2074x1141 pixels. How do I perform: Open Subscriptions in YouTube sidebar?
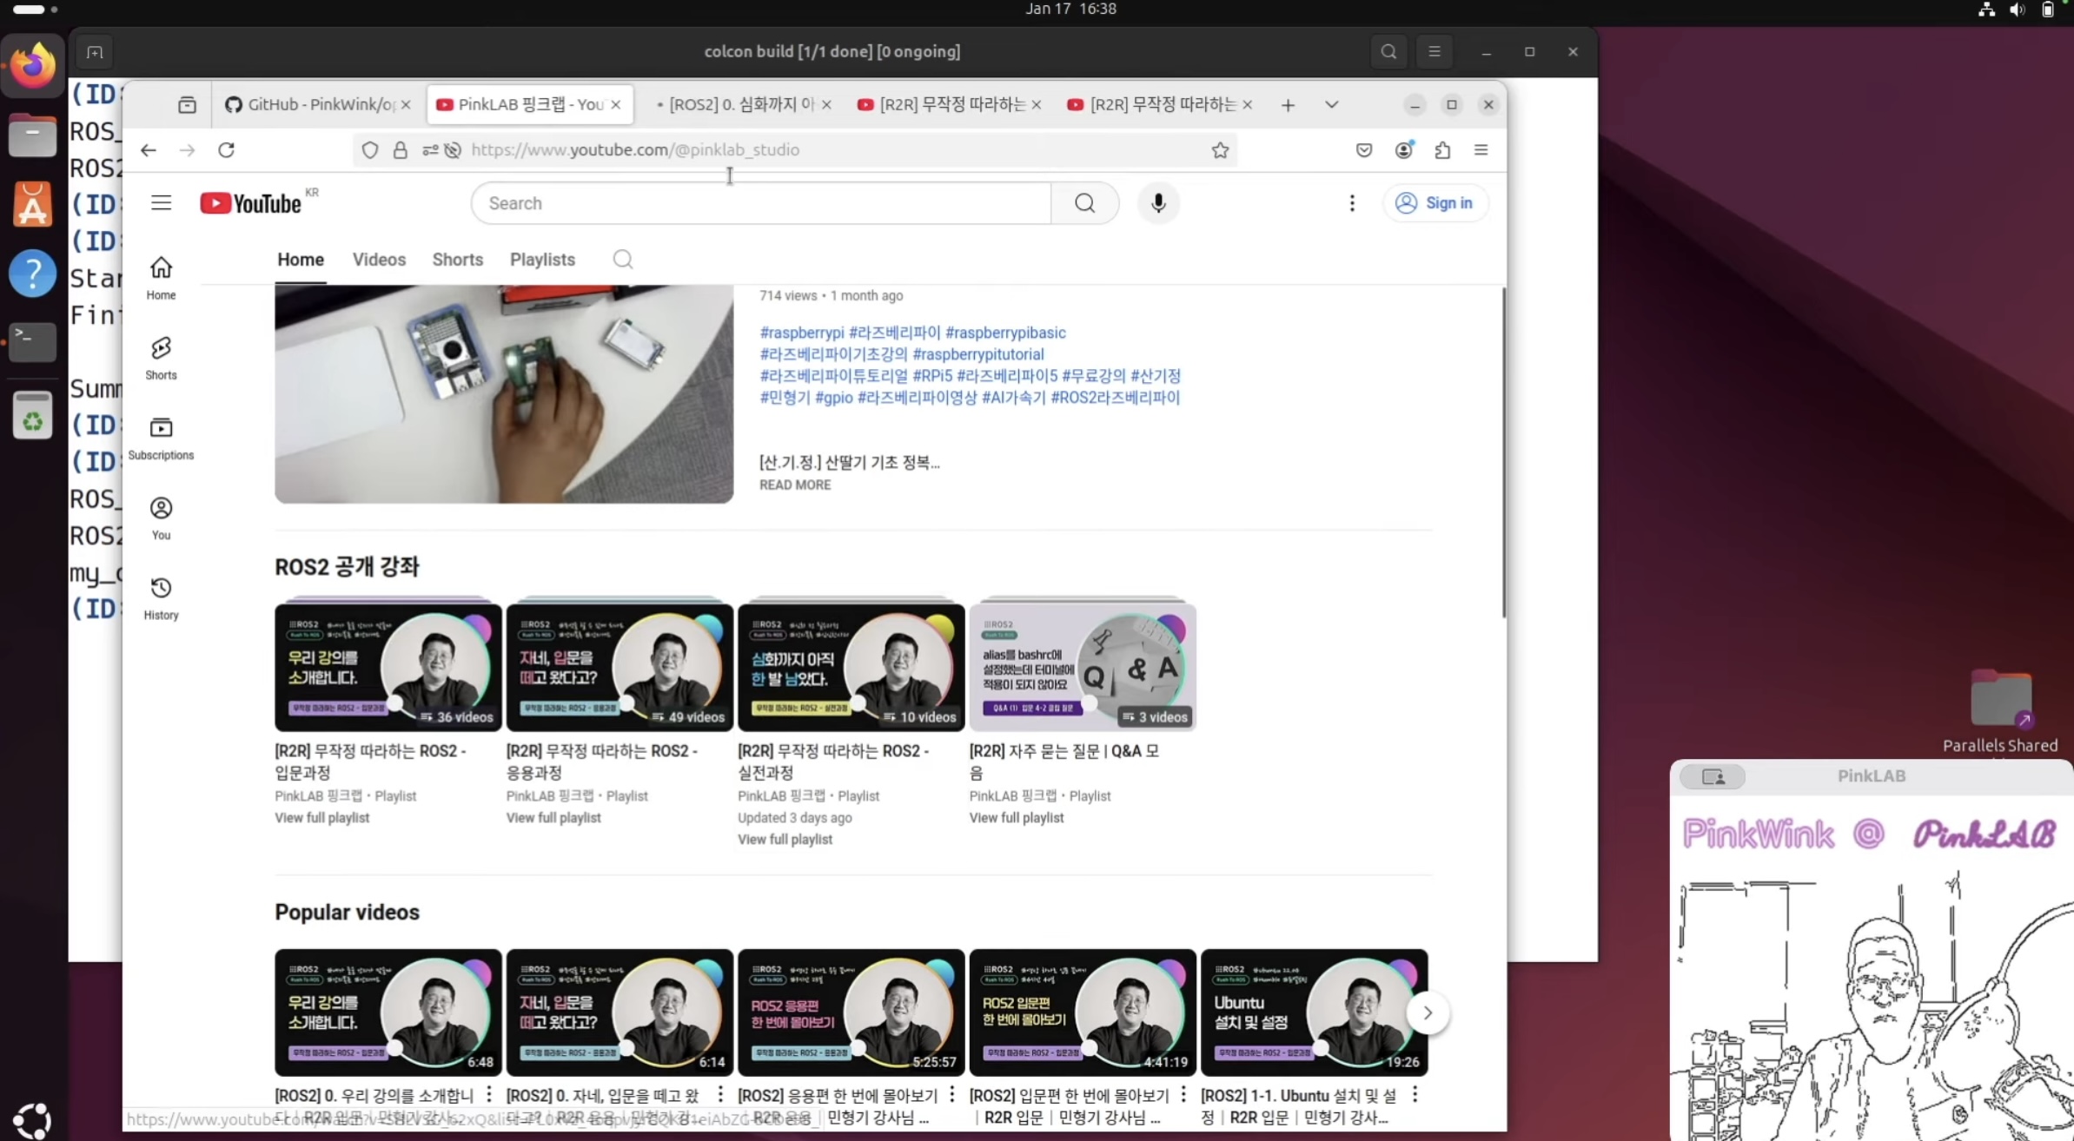pyautogui.click(x=161, y=438)
